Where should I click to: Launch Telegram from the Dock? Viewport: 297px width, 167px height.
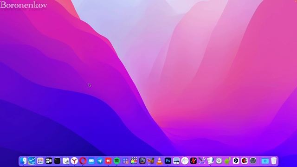coord(100,161)
